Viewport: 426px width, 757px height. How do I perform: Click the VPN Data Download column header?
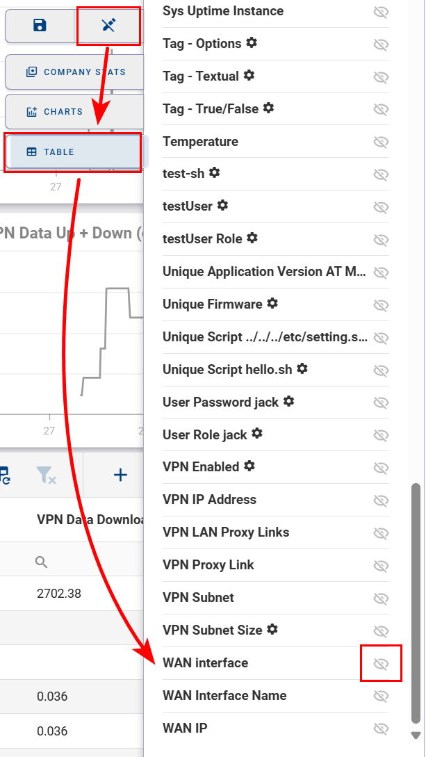(x=89, y=519)
